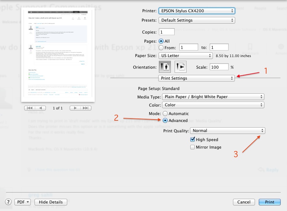Jump to last preview page
This screenshot has width=287, height=211.
tap(86, 108)
